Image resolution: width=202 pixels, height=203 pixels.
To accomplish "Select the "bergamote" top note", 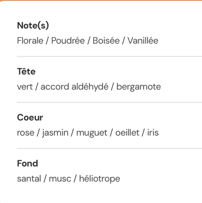I will [x=139, y=87].
